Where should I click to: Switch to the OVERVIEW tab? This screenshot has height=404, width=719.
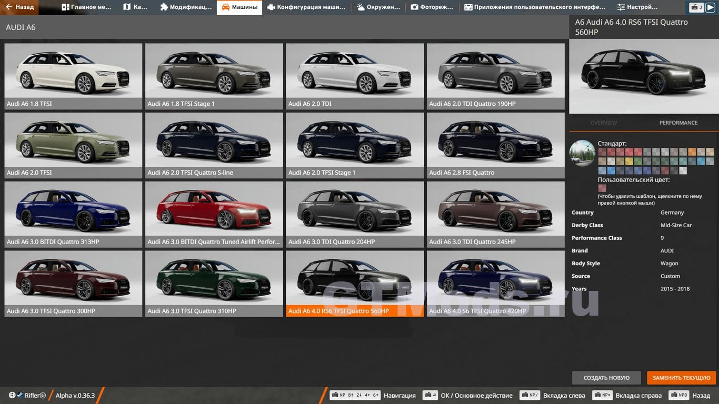603,123
